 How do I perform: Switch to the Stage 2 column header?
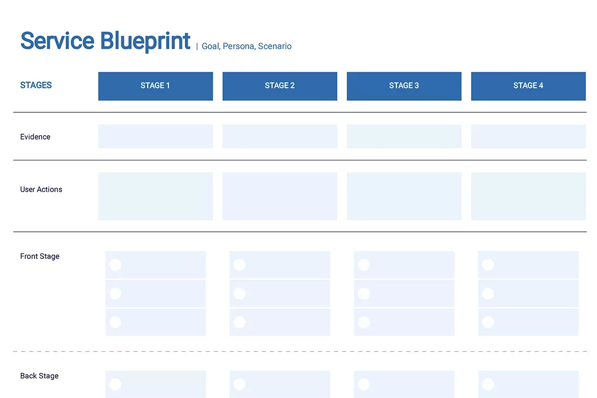click(280, 86)
